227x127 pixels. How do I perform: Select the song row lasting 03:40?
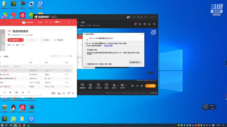click(36, 71)
